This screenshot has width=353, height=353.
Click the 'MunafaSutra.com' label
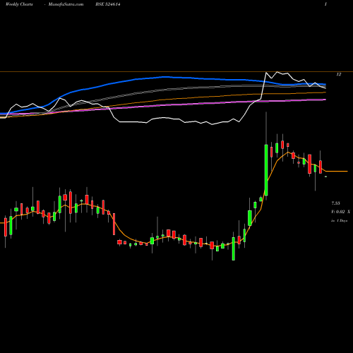pyautogui.click(x=66, y=4)
